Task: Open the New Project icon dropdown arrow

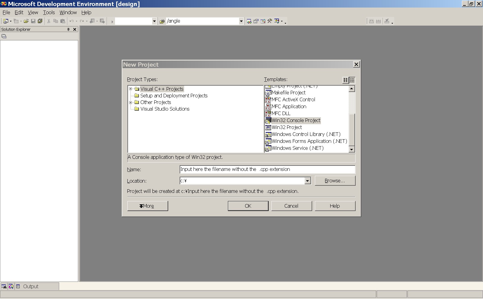Action: [x=11, y=21]
